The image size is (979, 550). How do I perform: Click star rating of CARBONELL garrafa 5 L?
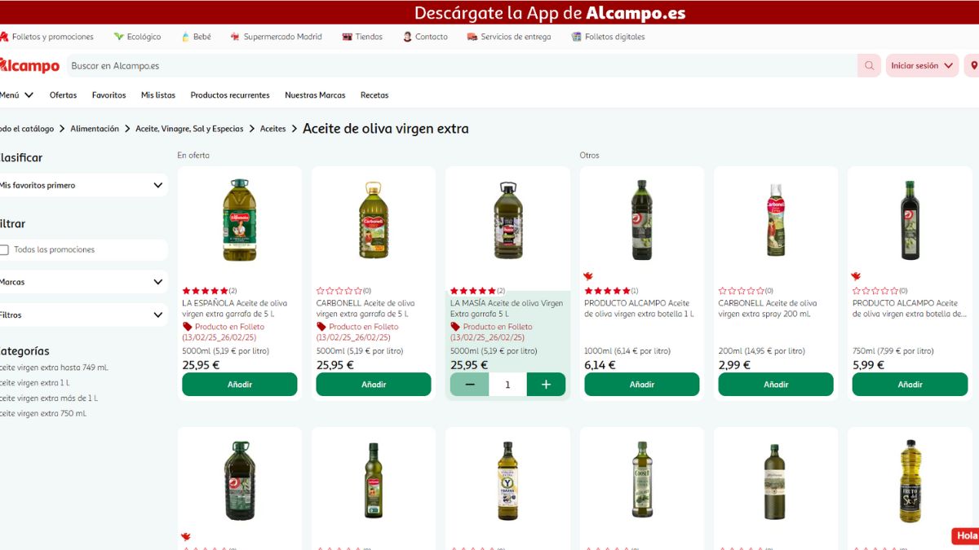click(x=339, y=291)
